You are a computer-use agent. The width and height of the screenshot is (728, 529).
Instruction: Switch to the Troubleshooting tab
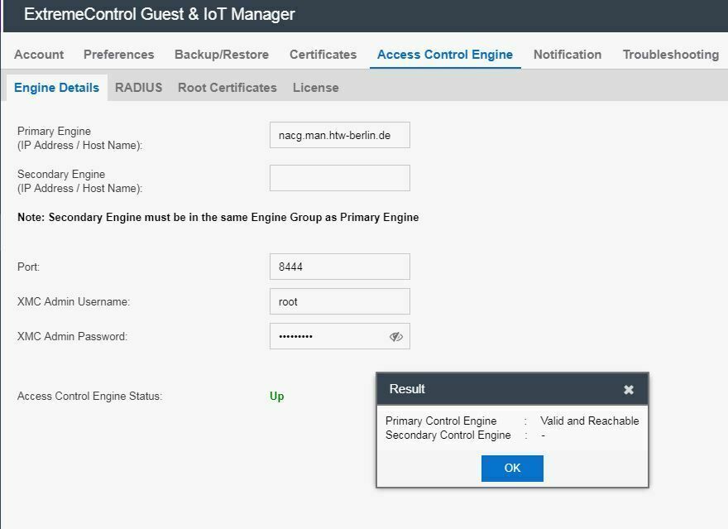(x=670, y=55)
